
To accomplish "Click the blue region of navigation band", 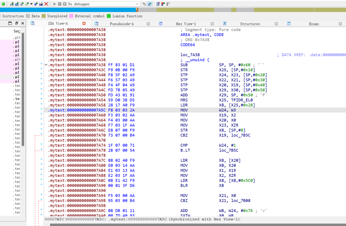I will click(68, 10).
